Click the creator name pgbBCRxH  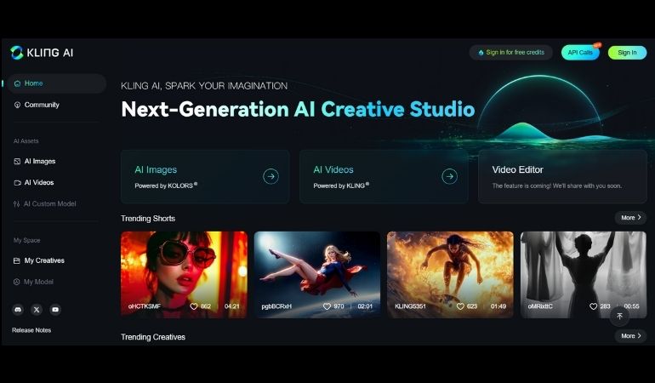(x=276, y=306)
